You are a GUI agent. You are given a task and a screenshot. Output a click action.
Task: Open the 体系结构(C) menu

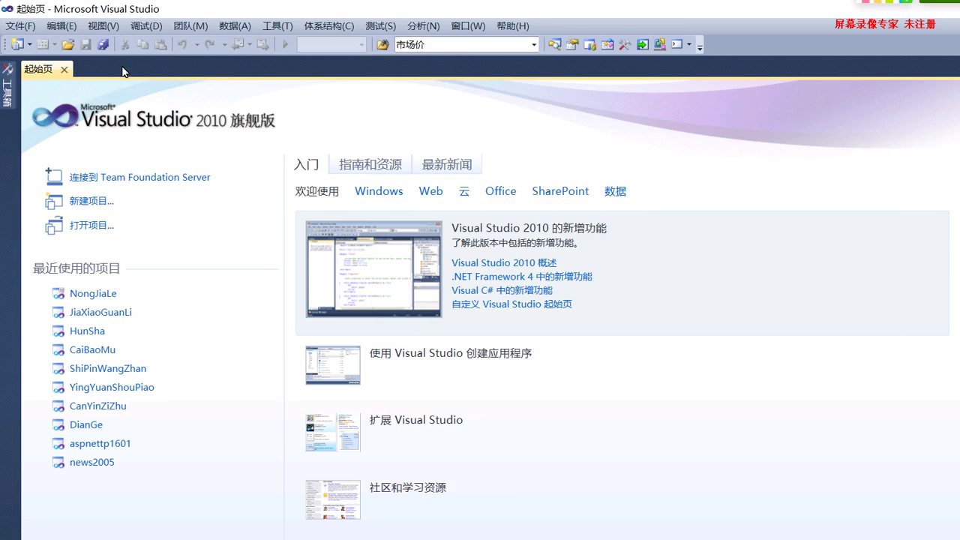tap(328, 25)
